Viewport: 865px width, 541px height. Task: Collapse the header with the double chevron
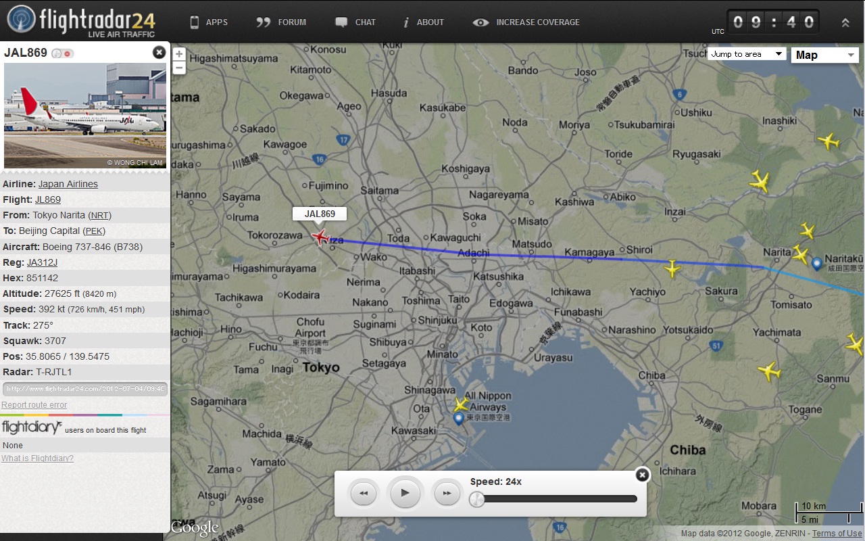point(845,22)
